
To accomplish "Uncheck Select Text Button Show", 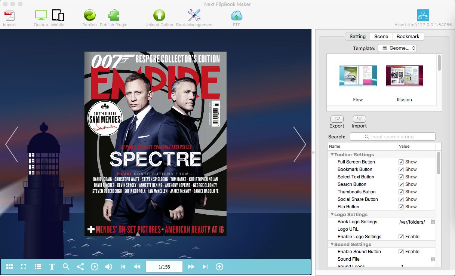I will [401, 177].
